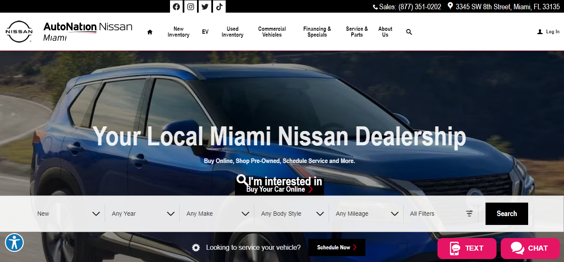This screenshot has width=564, height=262.
Task: Click the service gear icon
Action: [x=196, y=248]
